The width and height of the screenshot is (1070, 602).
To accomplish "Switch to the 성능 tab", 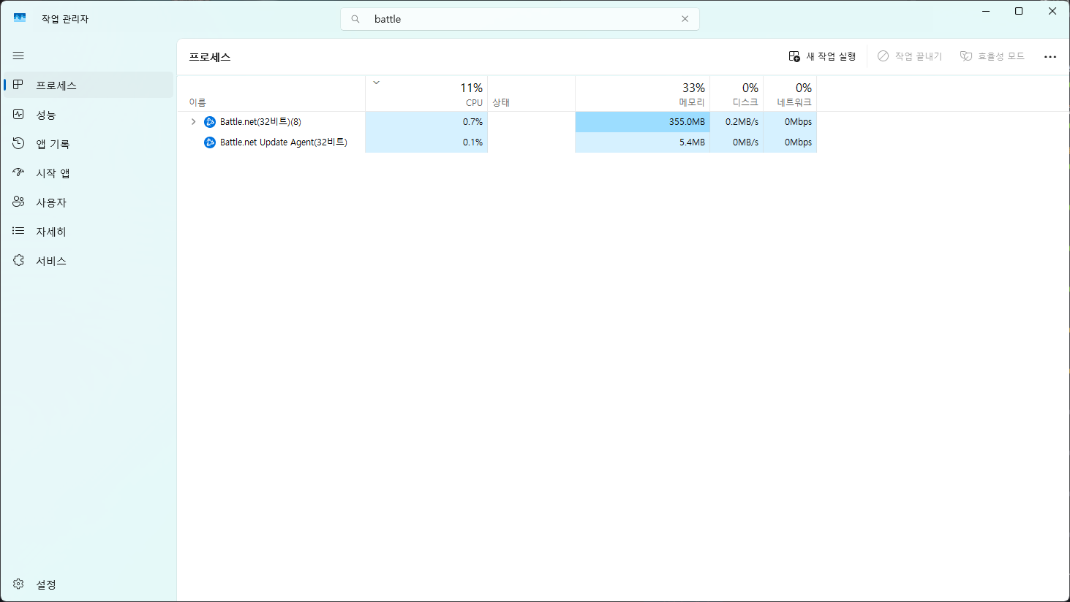I will click(x=88, y=115).
